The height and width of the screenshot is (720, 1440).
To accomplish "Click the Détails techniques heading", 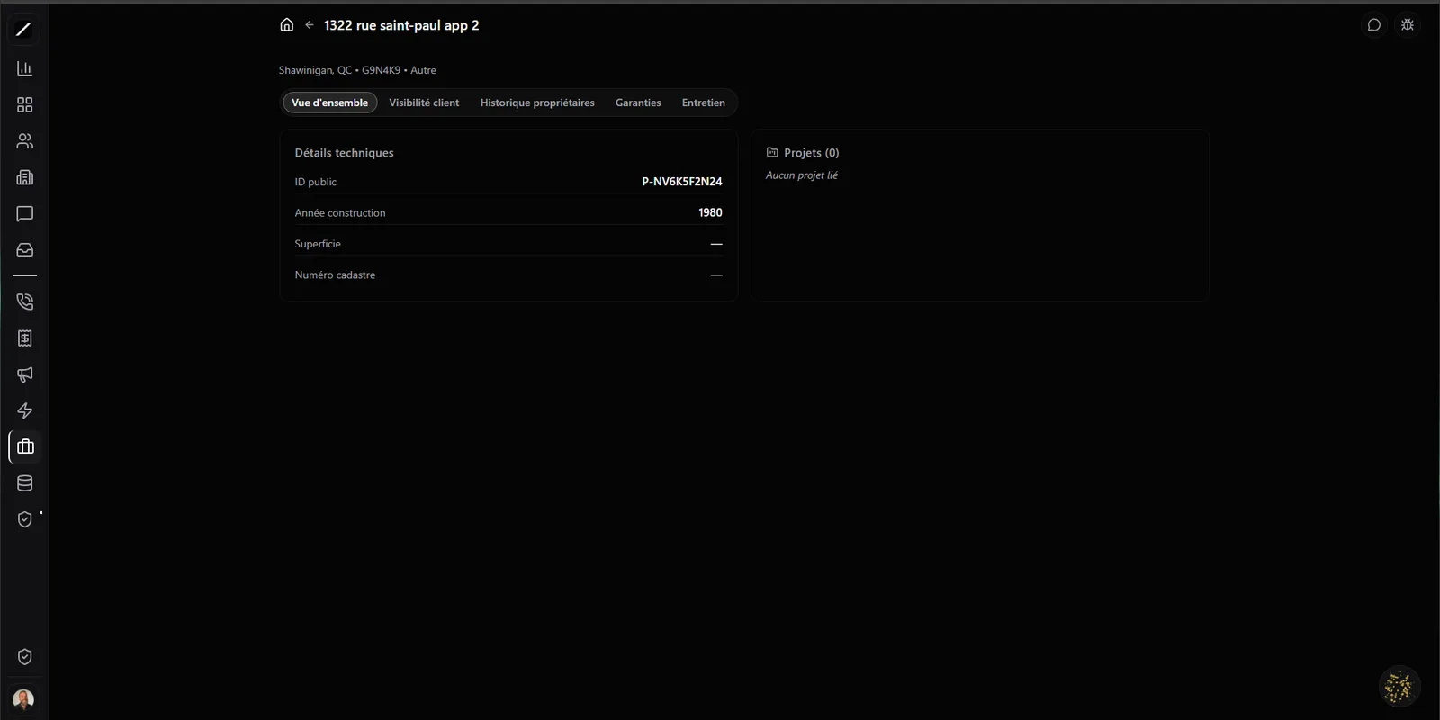I will pos(345,153).
